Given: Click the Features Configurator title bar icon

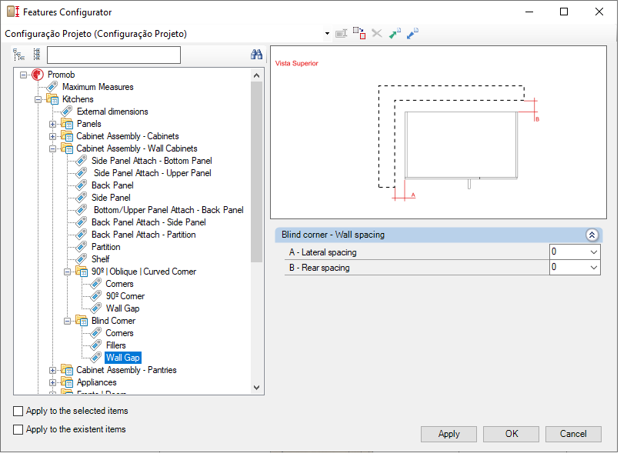Looking at the screenshot, I should 13,12.
